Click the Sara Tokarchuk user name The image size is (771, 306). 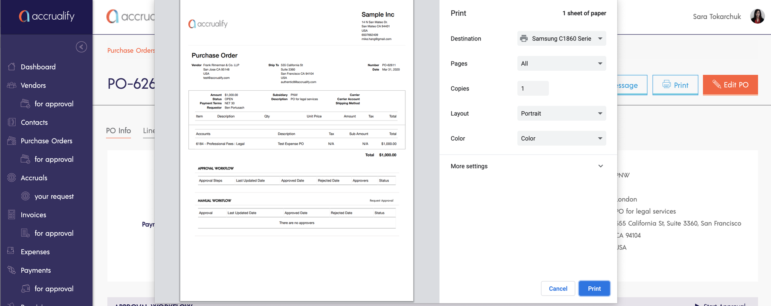pos(717,16)
